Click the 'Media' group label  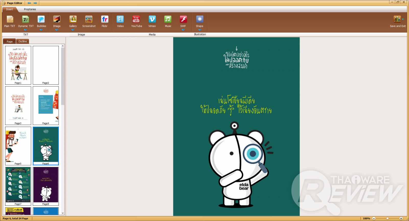(x=152, y=34)
